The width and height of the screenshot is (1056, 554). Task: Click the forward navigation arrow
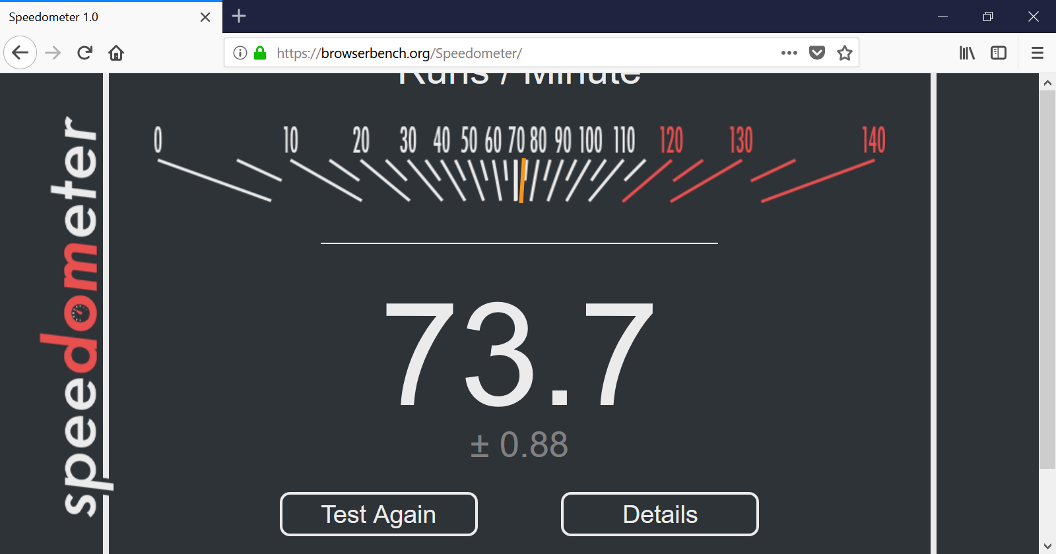53,53
